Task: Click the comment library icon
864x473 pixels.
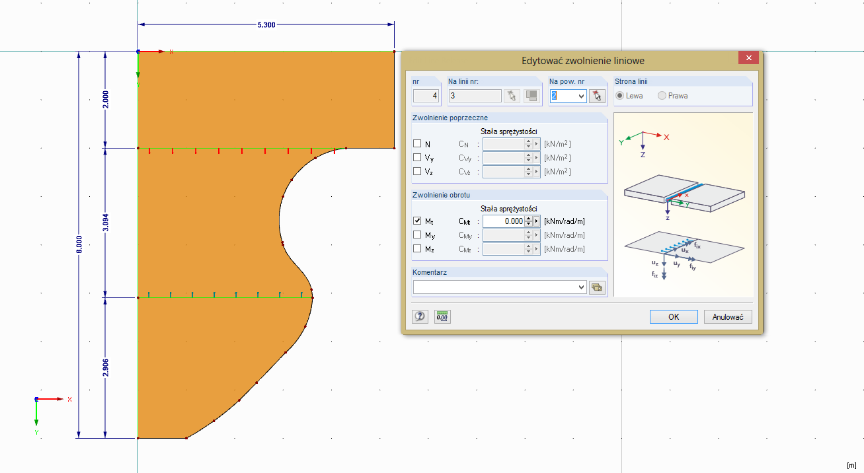Action: click(598, 287)
